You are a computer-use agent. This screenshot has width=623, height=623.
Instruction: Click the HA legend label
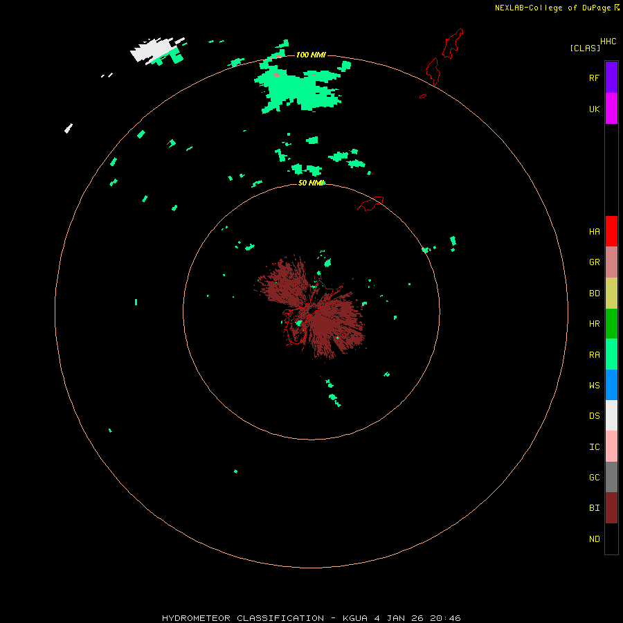(594, 232)
